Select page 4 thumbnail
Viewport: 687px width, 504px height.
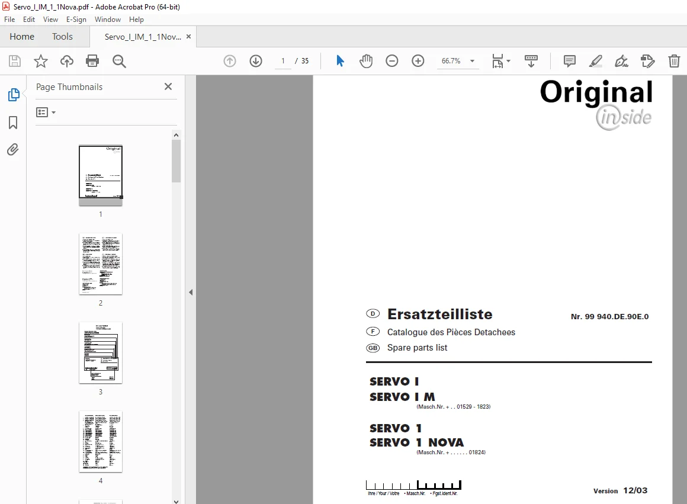[100, 442]
